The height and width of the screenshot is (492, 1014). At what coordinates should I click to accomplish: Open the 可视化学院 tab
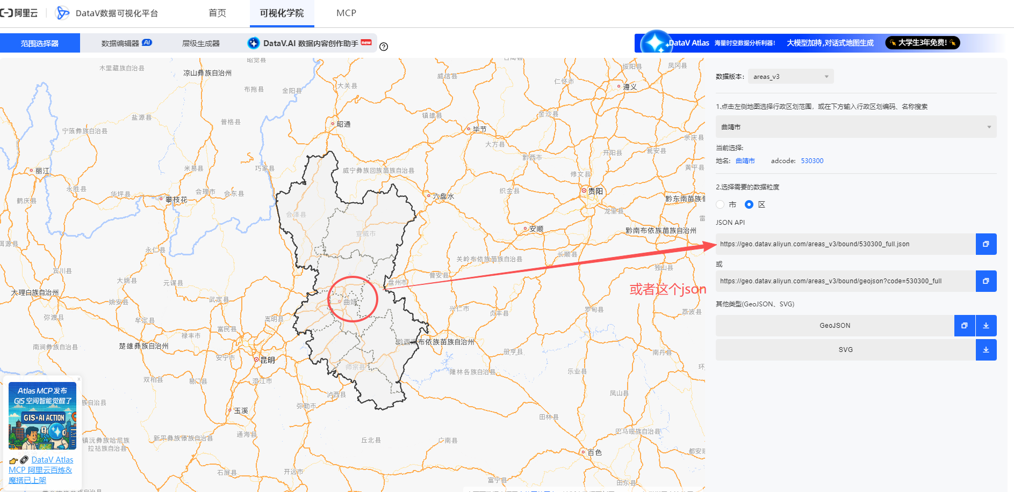click(282, 13)
